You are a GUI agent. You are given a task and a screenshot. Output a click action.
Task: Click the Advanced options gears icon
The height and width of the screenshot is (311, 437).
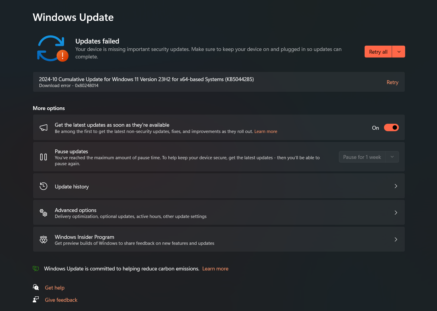pyautogui.click(x=43, y=213)
